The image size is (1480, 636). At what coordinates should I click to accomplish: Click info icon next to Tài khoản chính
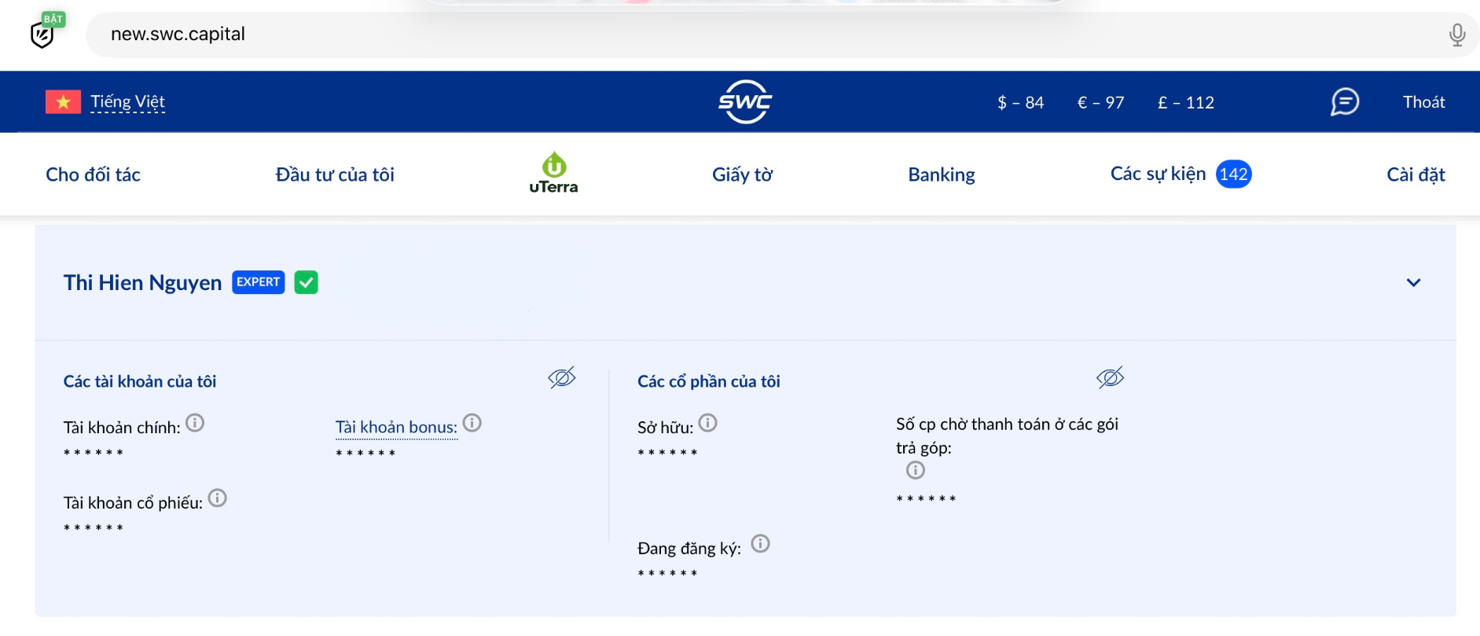pyautogui.click(x=195, y=423)
